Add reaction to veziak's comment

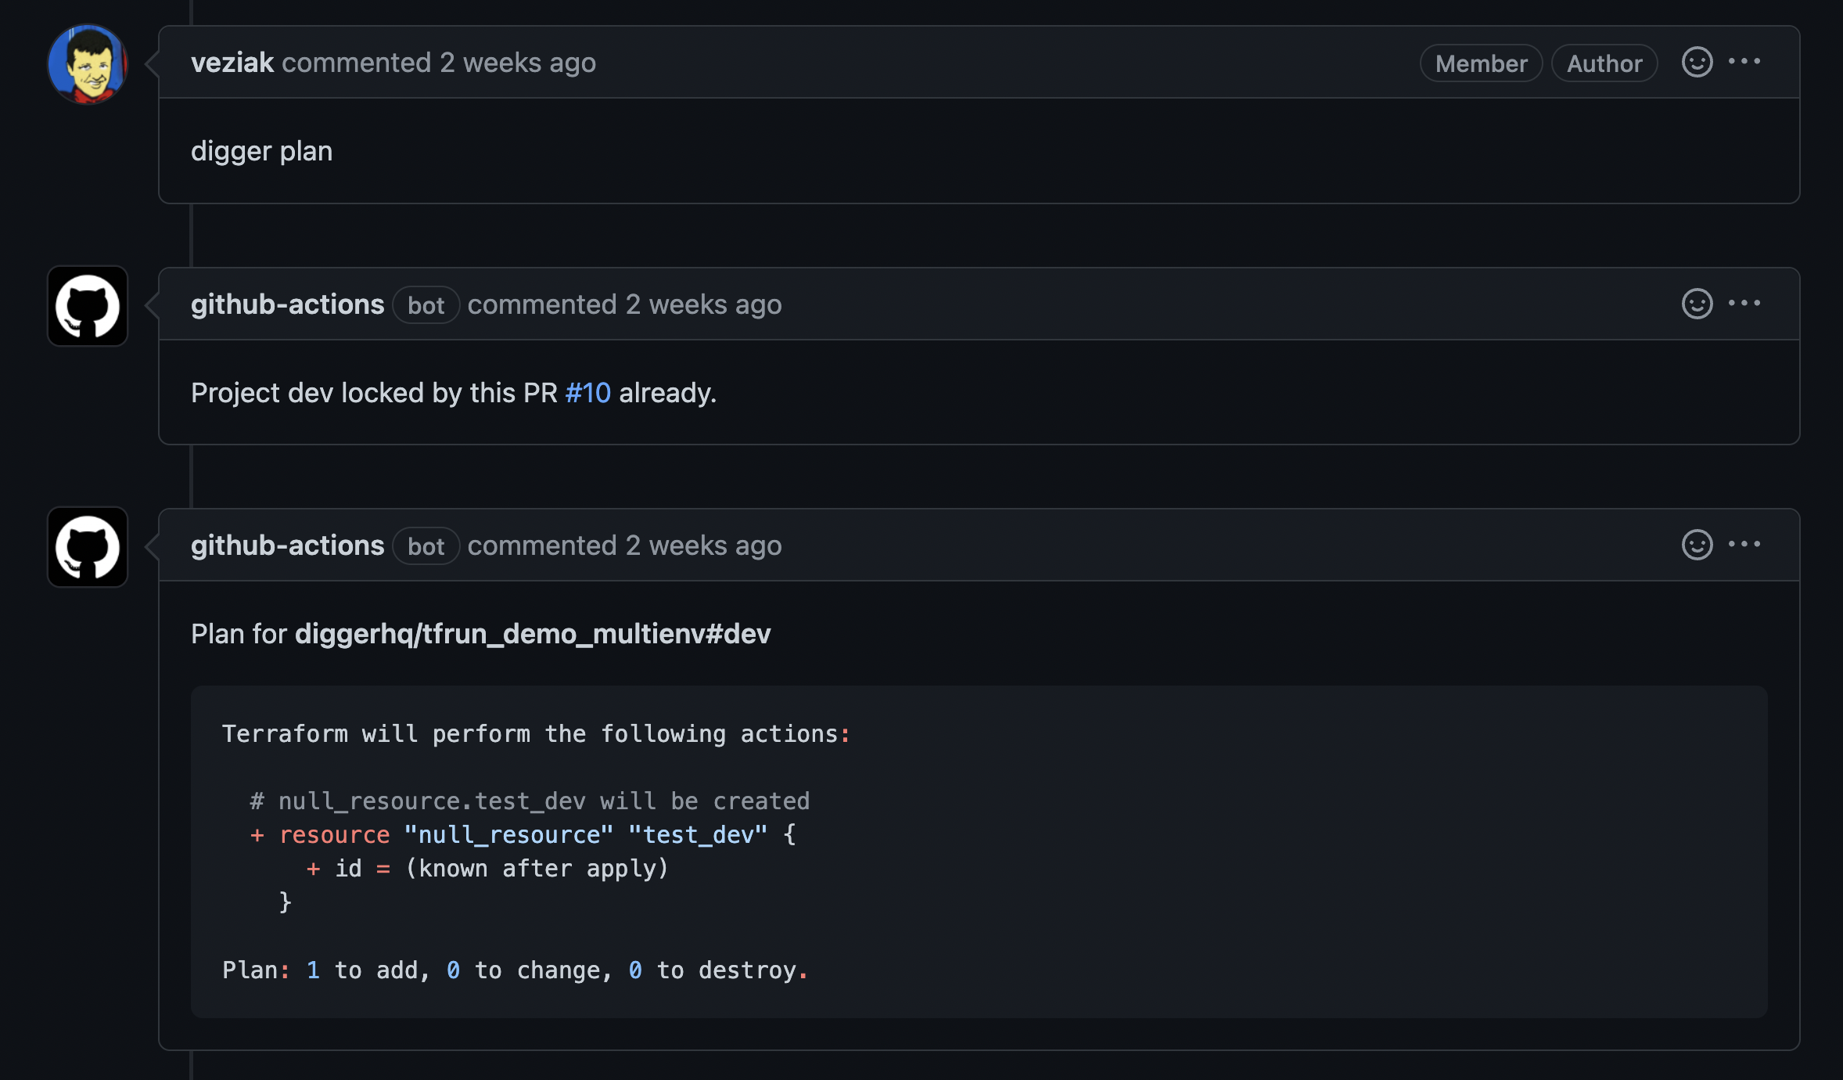coord(1697,63)
